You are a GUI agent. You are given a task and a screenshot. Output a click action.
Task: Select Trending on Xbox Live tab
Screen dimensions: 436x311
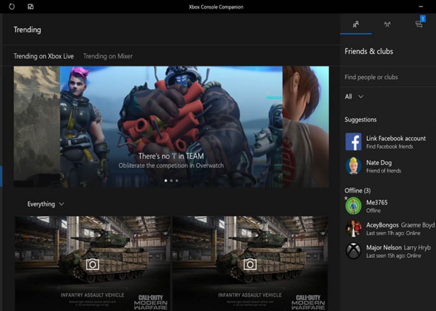44,56
